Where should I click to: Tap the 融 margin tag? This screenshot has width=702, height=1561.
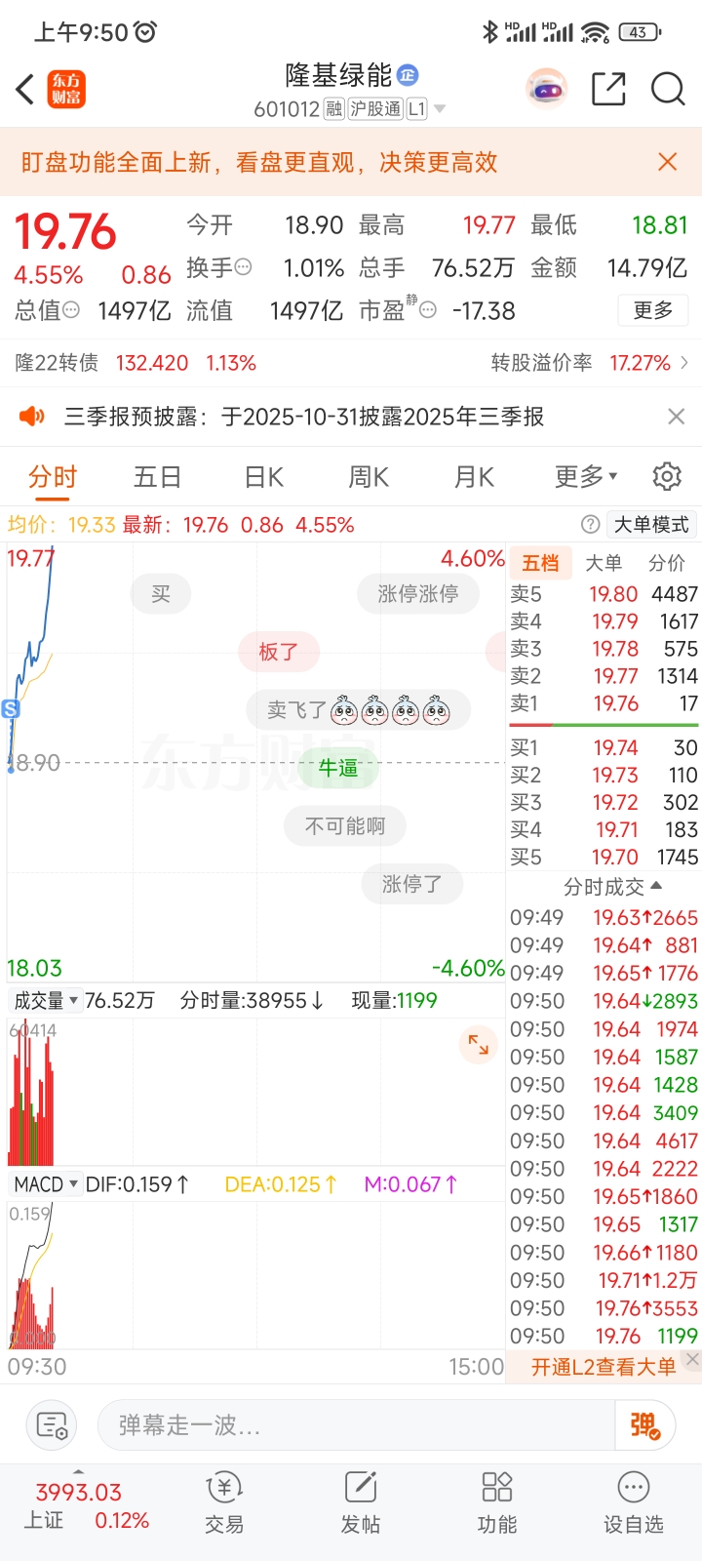click(x=333, y=109)
